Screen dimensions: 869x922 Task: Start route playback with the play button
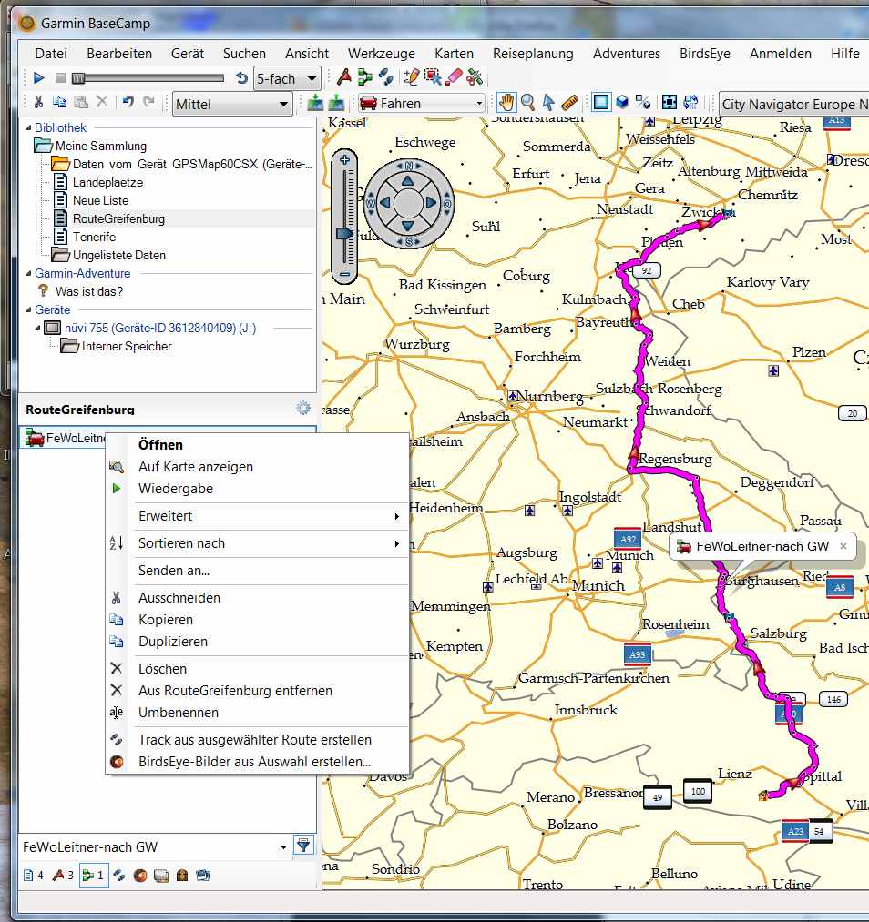pyautogui.click(x=39, y=77)
